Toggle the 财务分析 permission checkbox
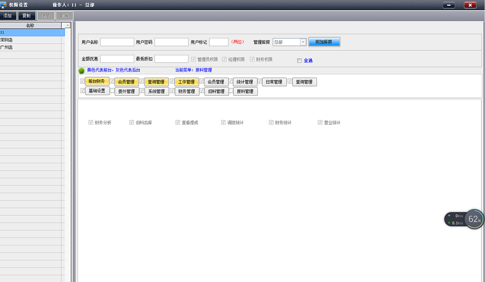Screen dimensions: 485x282 91,122
